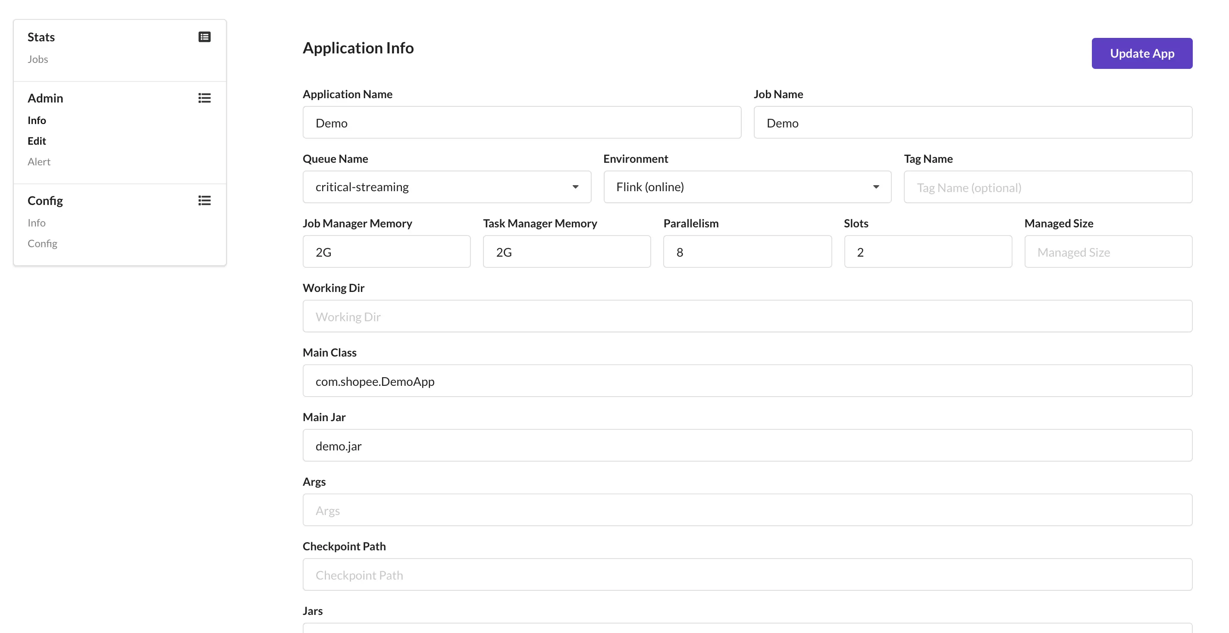Click the Tag Name optional field
The width and height of the screenshot is (1229, 633).
[x=1048, y=187]
